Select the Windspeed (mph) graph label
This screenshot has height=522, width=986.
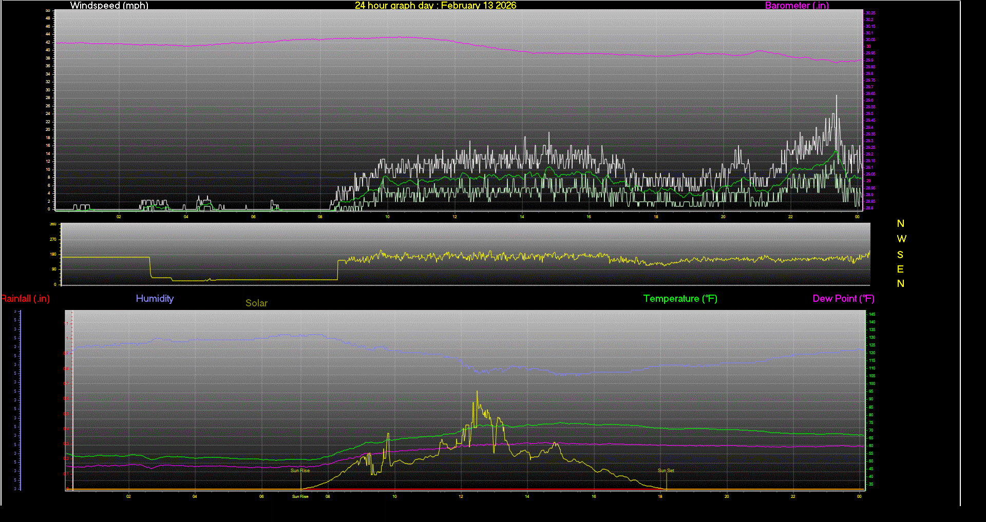pos(109,6)
